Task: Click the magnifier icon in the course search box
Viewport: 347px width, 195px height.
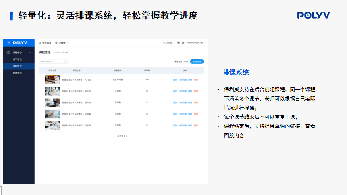Action: coord(65,61)
